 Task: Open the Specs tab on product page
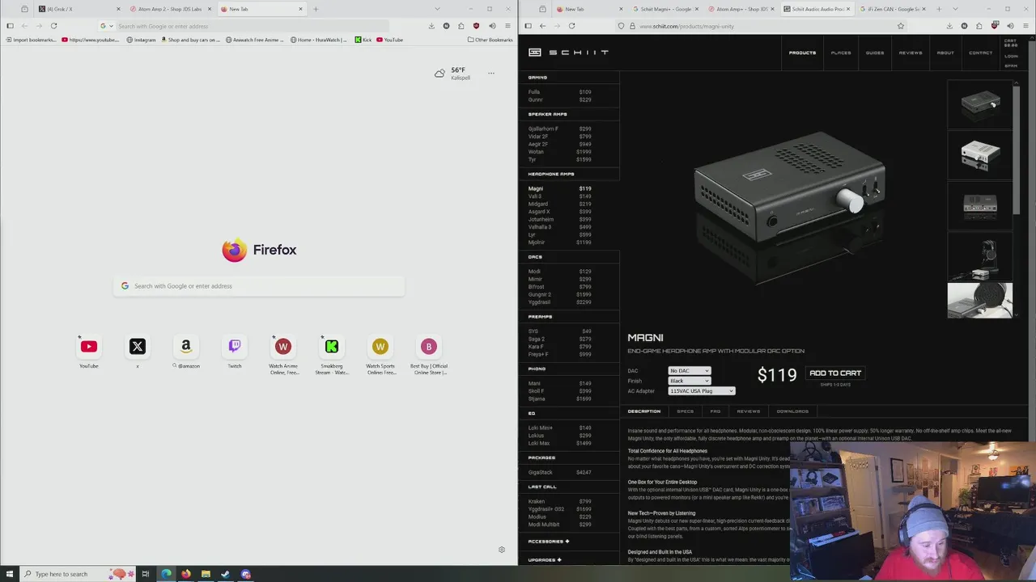click(685, 411)
